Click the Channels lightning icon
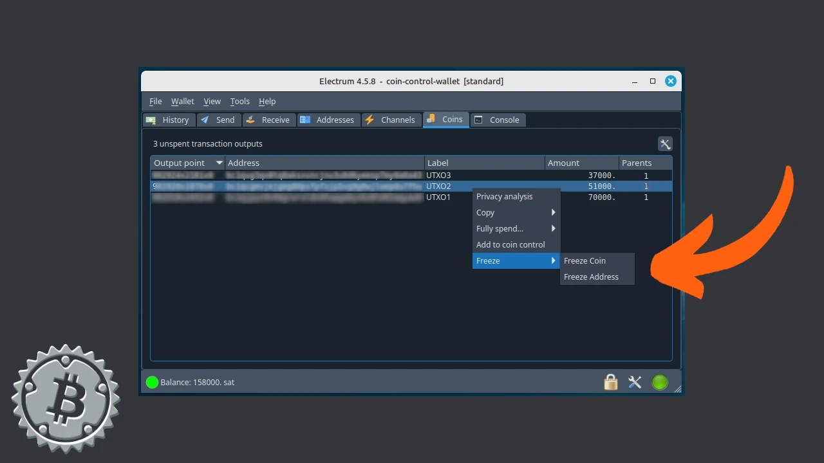 [x=370, y=120]
